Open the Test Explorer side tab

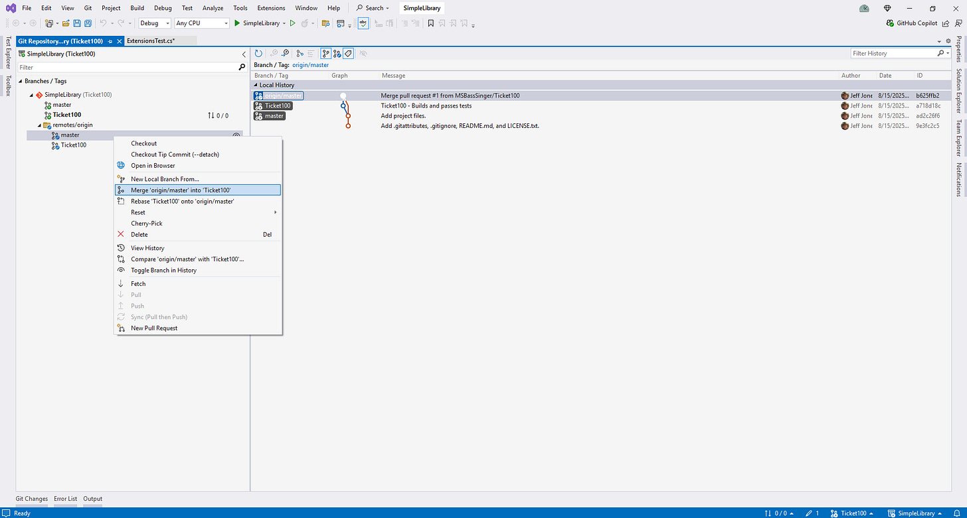pos(8,52)
